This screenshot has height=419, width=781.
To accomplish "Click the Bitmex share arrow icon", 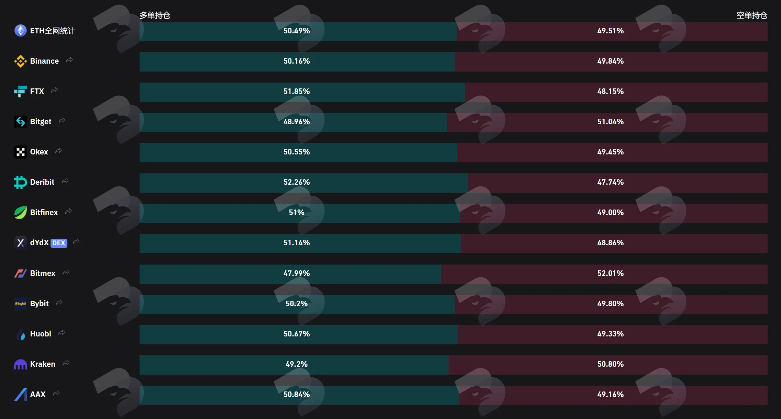I will (x=66, y=272).
